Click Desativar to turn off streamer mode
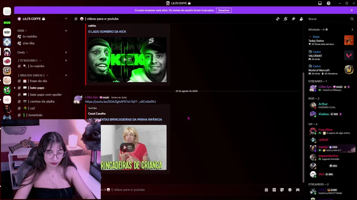 click(224, 10)
